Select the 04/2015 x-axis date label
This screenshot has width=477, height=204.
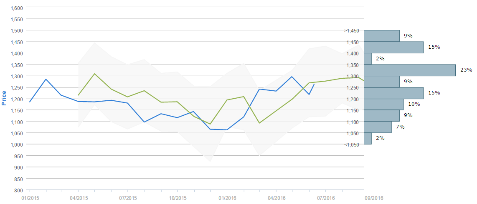[79, 198]
